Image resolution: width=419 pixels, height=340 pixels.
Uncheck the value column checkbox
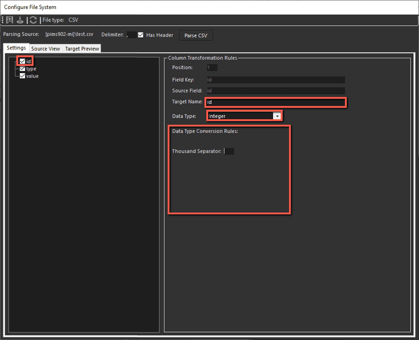(22, 76)
